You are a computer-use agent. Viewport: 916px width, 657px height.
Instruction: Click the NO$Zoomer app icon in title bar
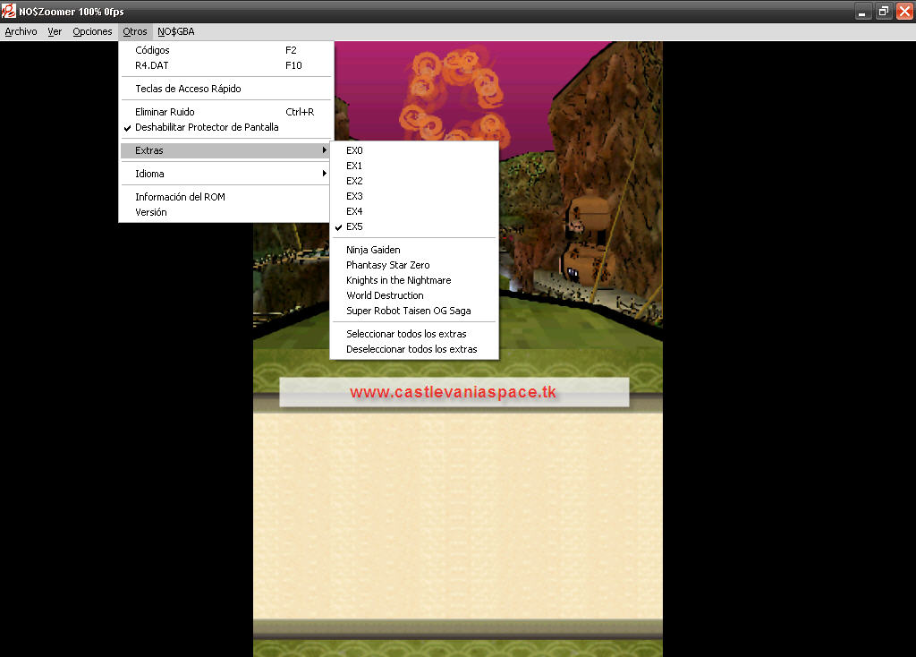[9, 11]
